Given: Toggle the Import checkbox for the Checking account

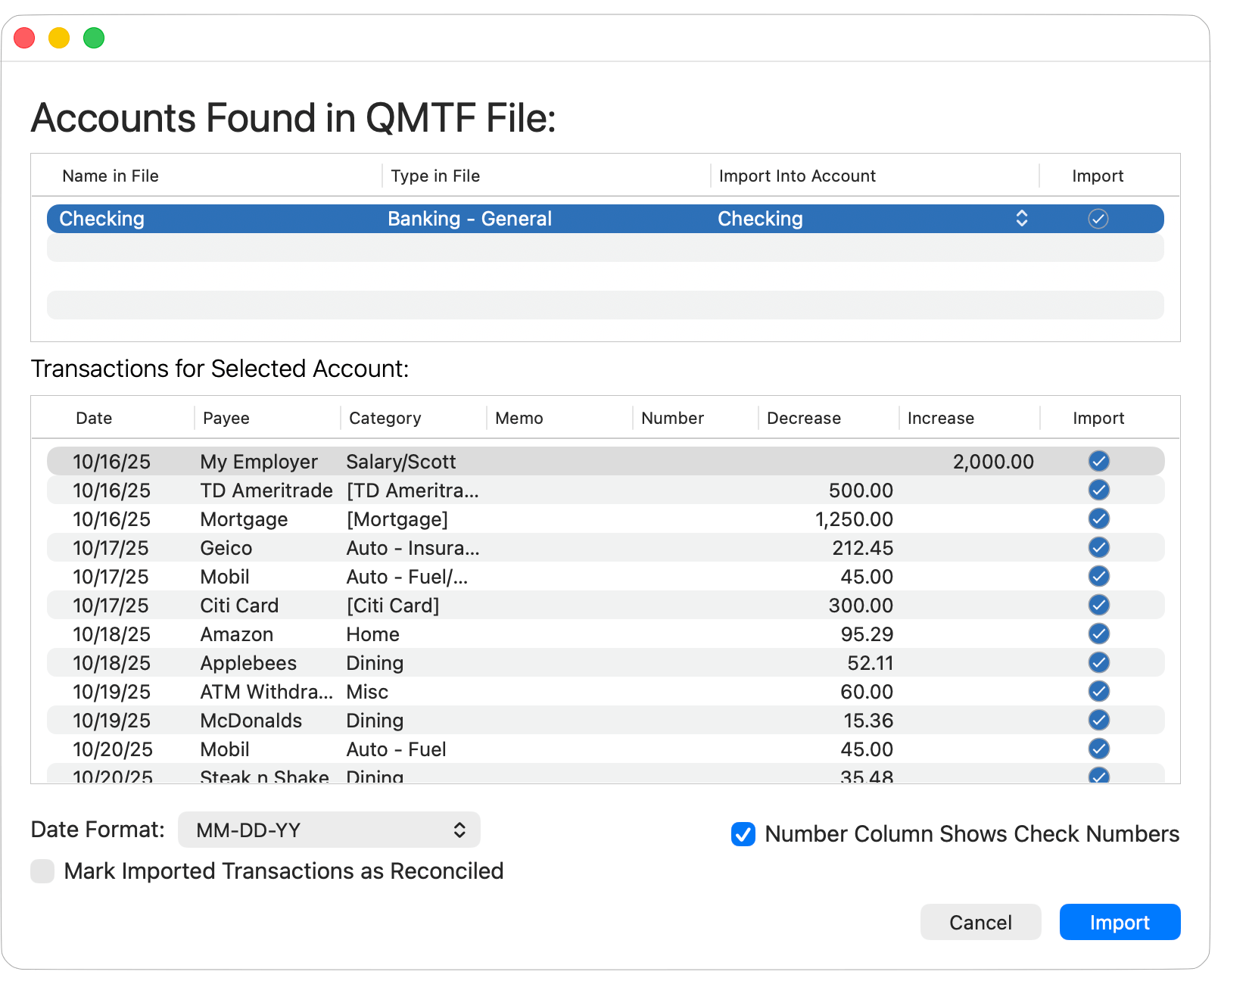Looking at the screenshot, I should [x=1098, y=219].
